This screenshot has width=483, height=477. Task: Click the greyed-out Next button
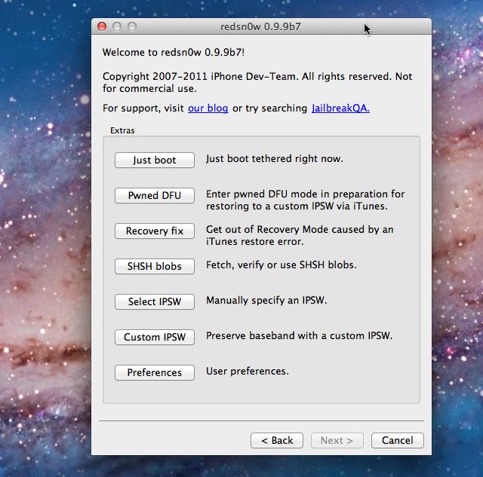[337, 440]
